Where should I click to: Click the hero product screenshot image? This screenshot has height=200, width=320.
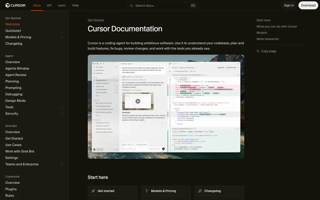point(166,107)
